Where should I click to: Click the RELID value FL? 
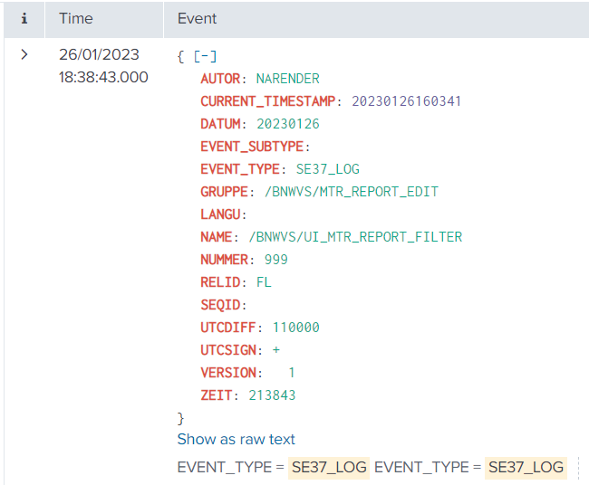264,282
